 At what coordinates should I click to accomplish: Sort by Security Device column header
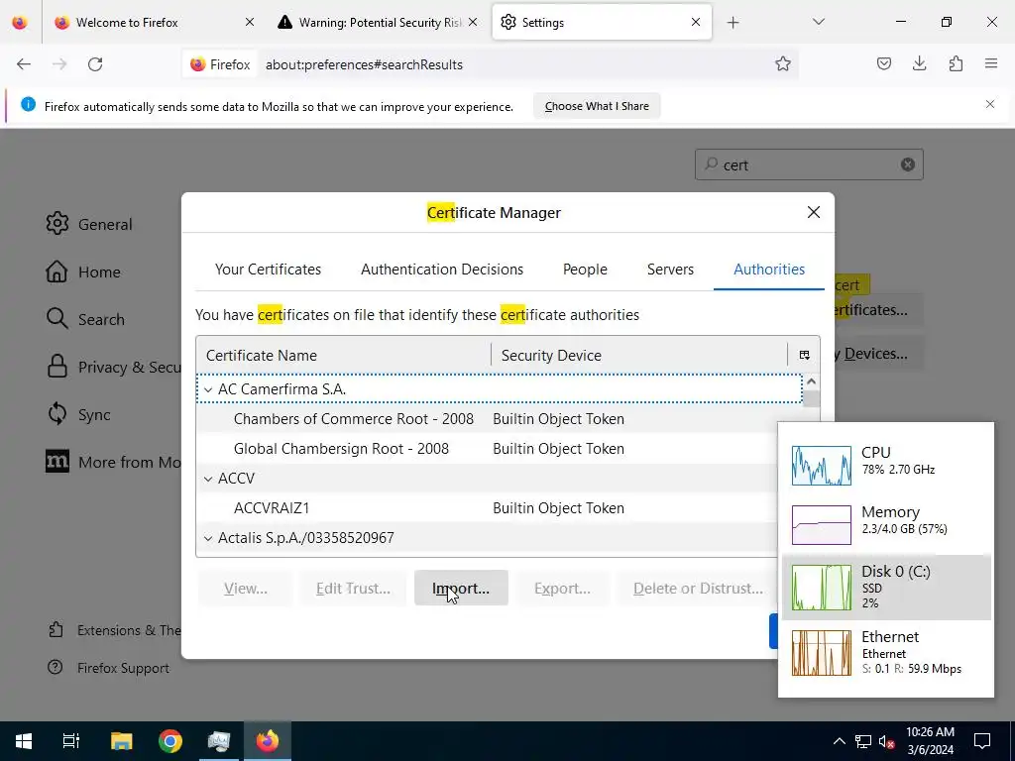pyautogui.click(x=639, y=356)
